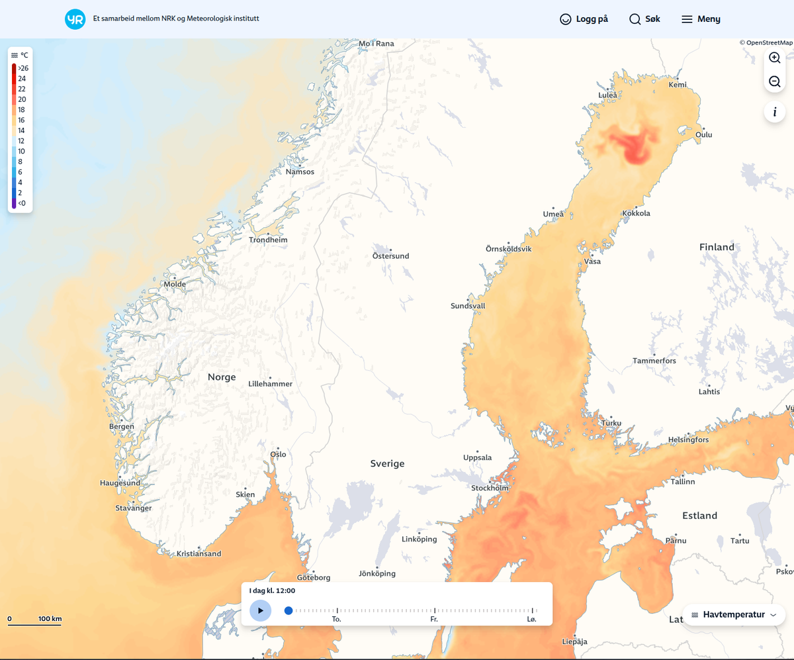The height and width of the screenshot is (660, 794).
Task: Click the I dag kl. 12:00 time label
Action: pyautogui.click(x=272, y=590)
